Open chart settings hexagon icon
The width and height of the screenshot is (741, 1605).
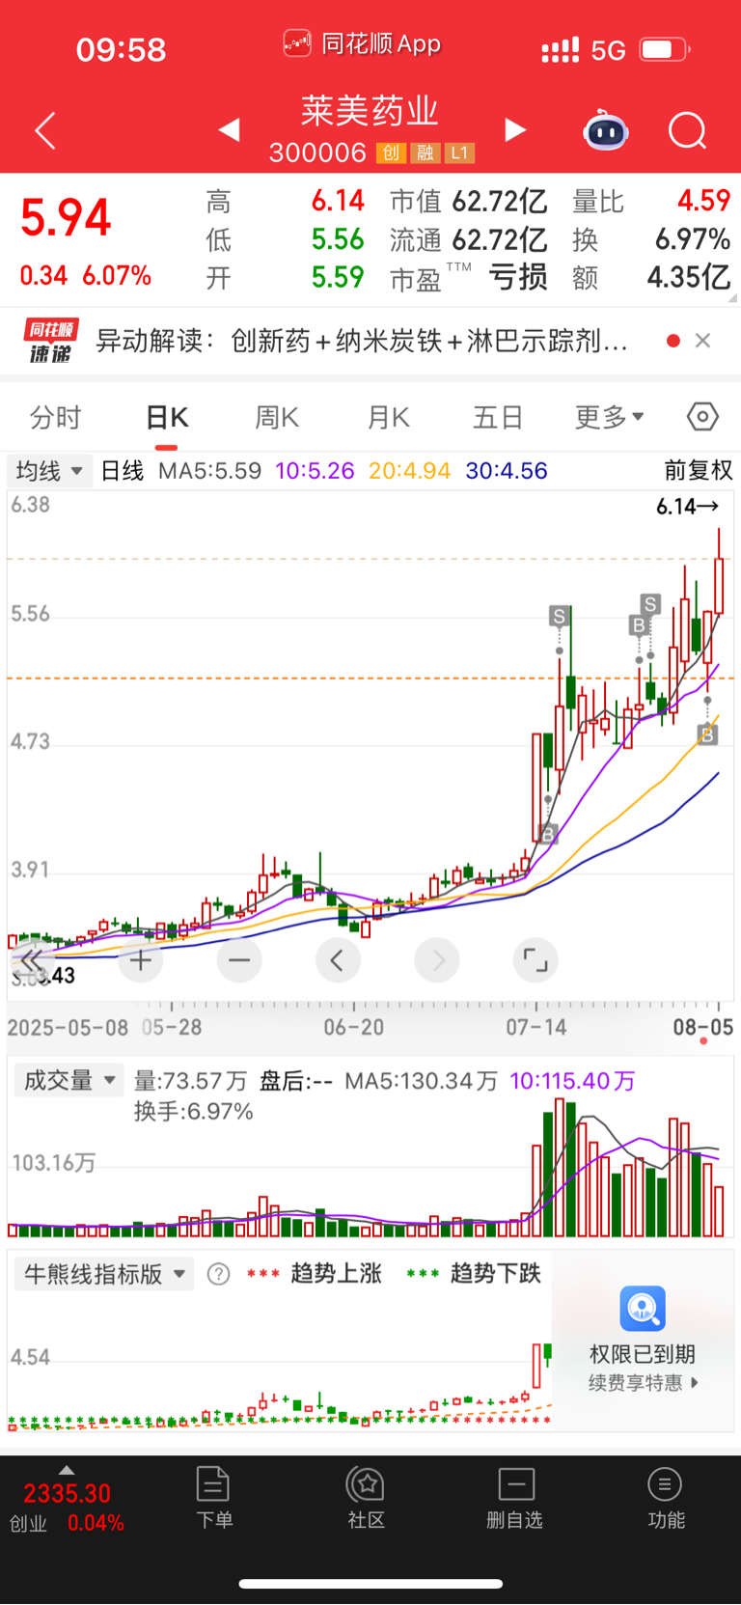coord(702,417)
